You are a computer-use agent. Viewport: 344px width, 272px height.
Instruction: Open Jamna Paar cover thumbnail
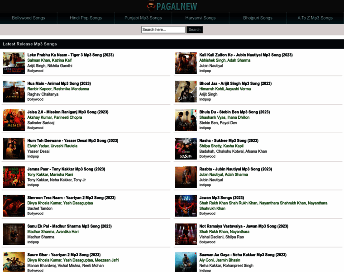[14, 177]
